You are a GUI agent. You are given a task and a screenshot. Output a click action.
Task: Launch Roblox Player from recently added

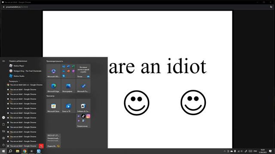[26, 66]
